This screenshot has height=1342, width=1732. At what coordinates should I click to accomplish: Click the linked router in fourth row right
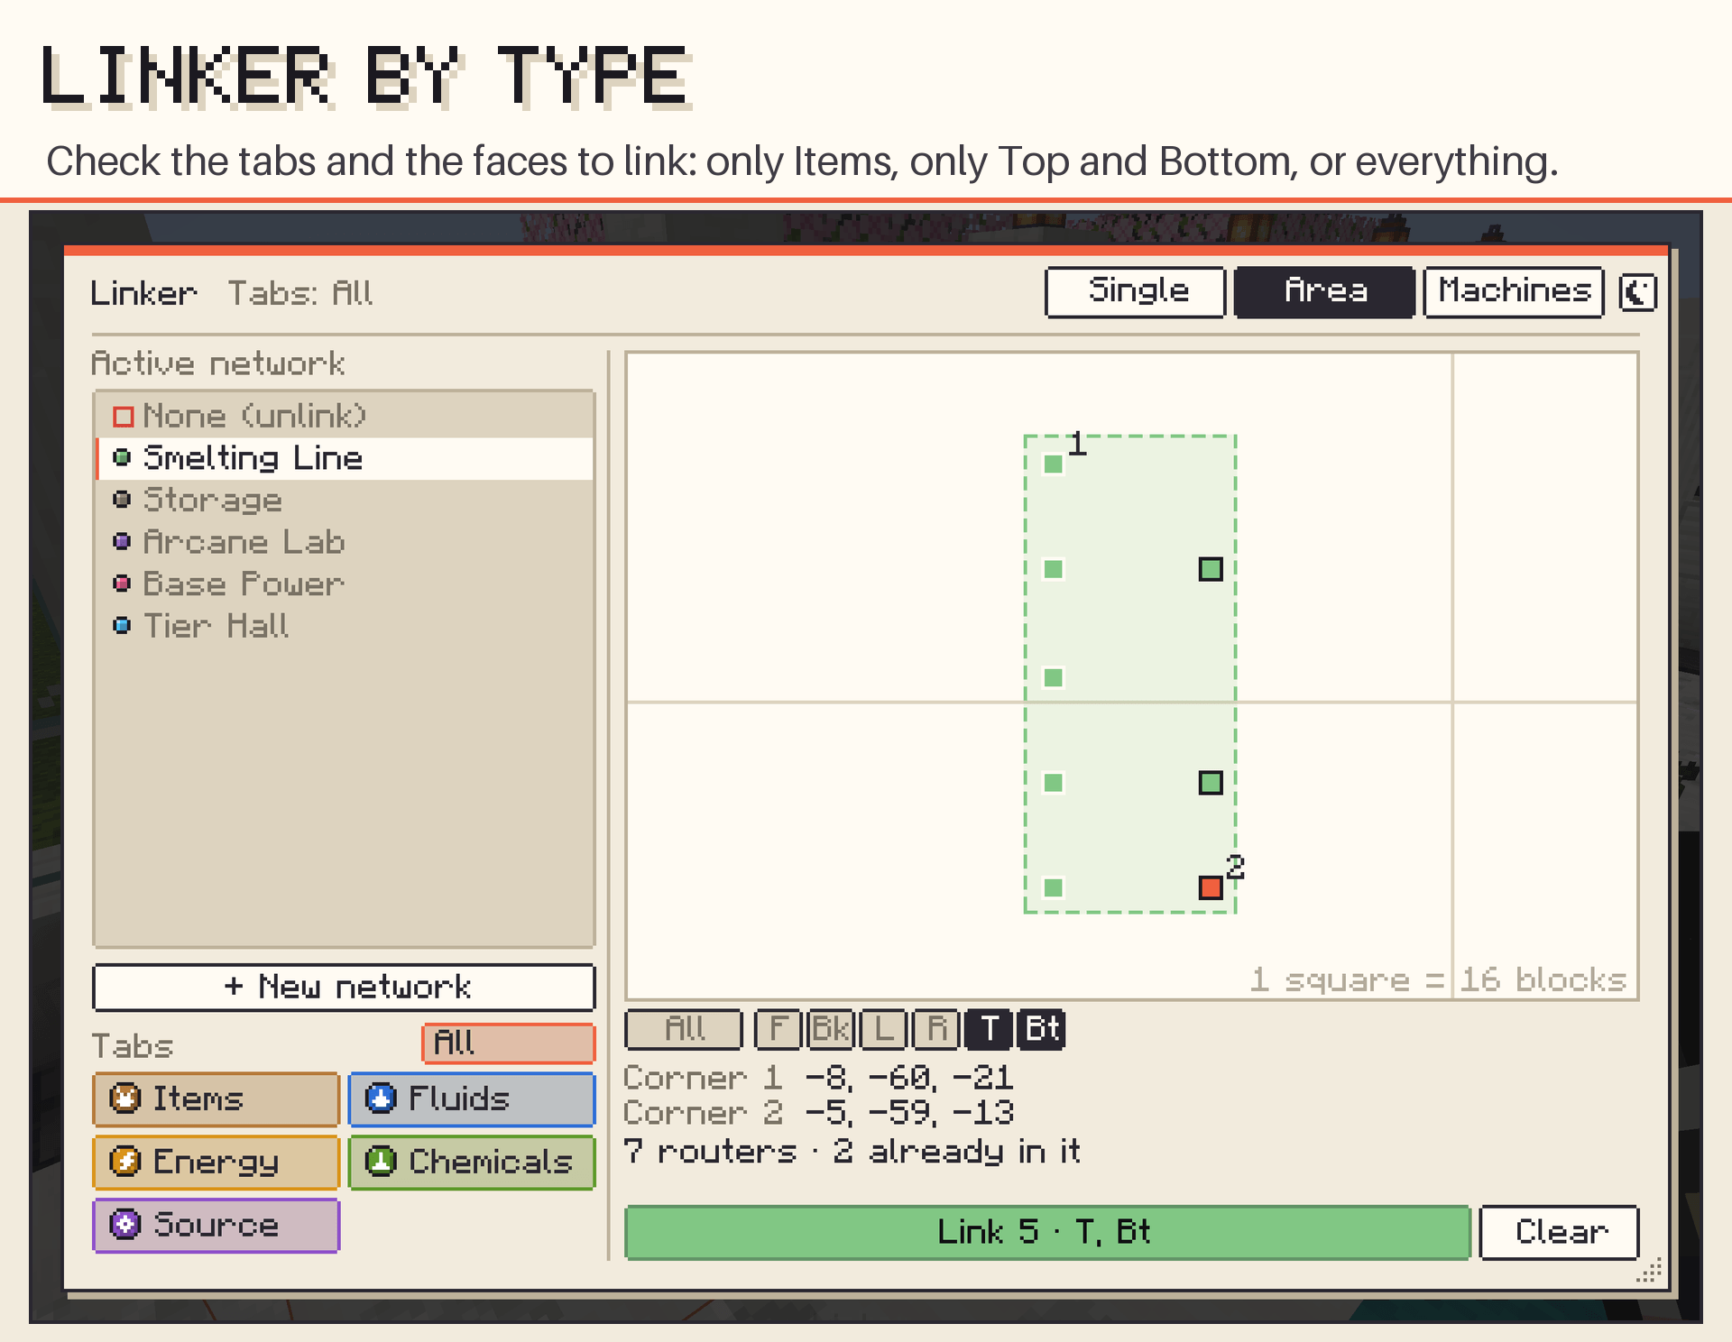click(1211, 782)
